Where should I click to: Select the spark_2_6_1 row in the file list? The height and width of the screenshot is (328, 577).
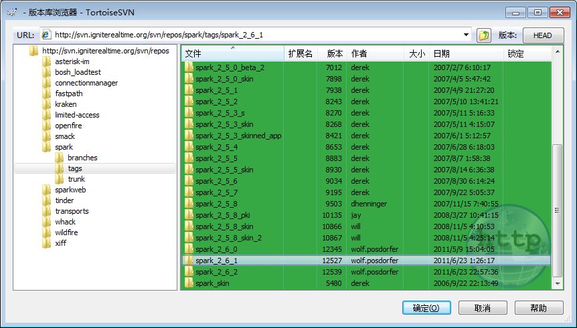tap(367, 261)
